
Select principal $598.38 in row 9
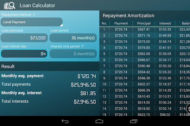click(144, 78)
